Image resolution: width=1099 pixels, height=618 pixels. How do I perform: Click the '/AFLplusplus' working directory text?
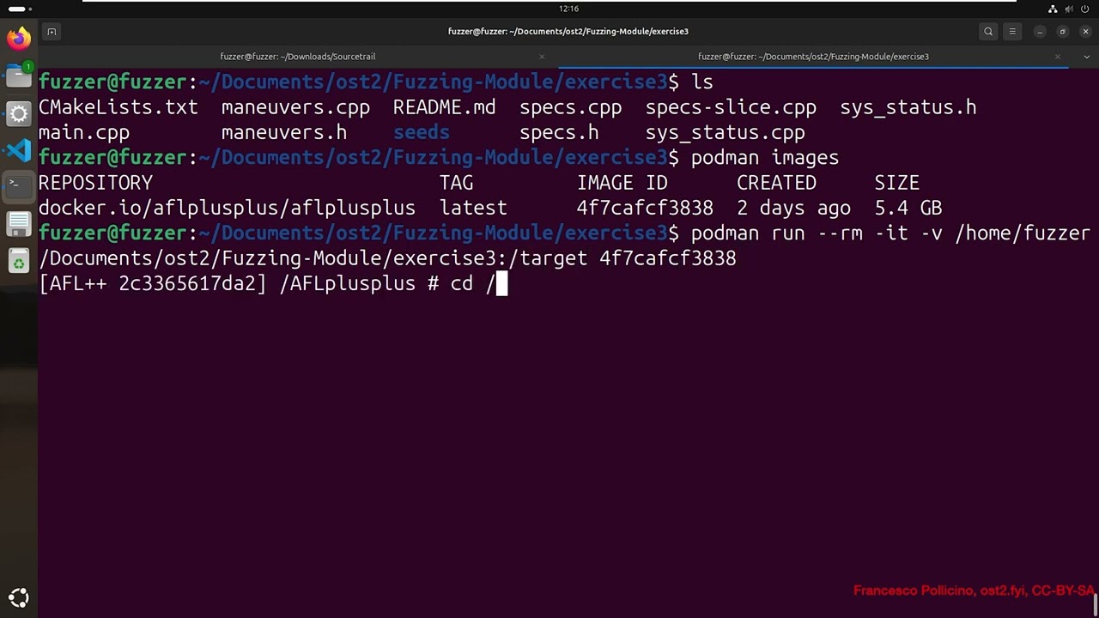coord(347,283)
